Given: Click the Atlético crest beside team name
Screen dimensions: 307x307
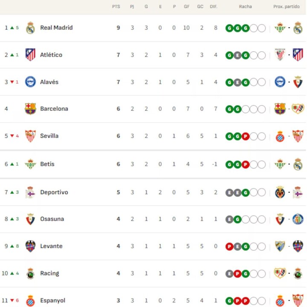Looking at the screenshot, I should tap(30, 55).
